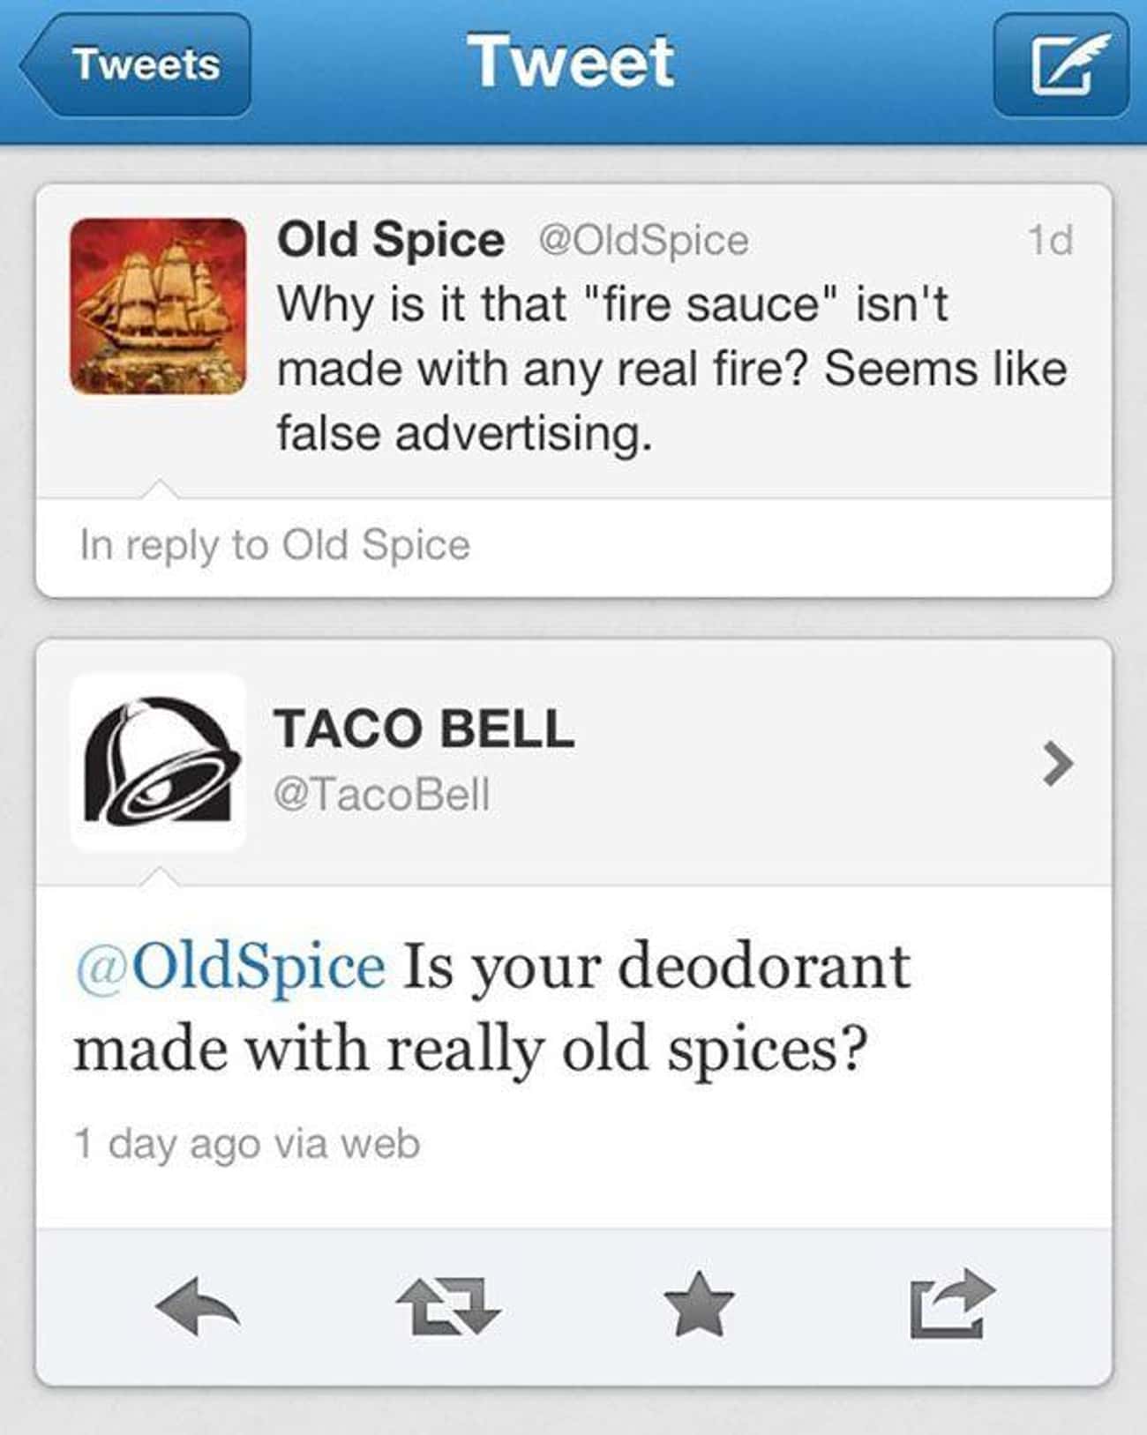This screenshot has height=1435, width=1147.
Task: Open the Old Spice fire sauce tweet text
Action: 671,369
